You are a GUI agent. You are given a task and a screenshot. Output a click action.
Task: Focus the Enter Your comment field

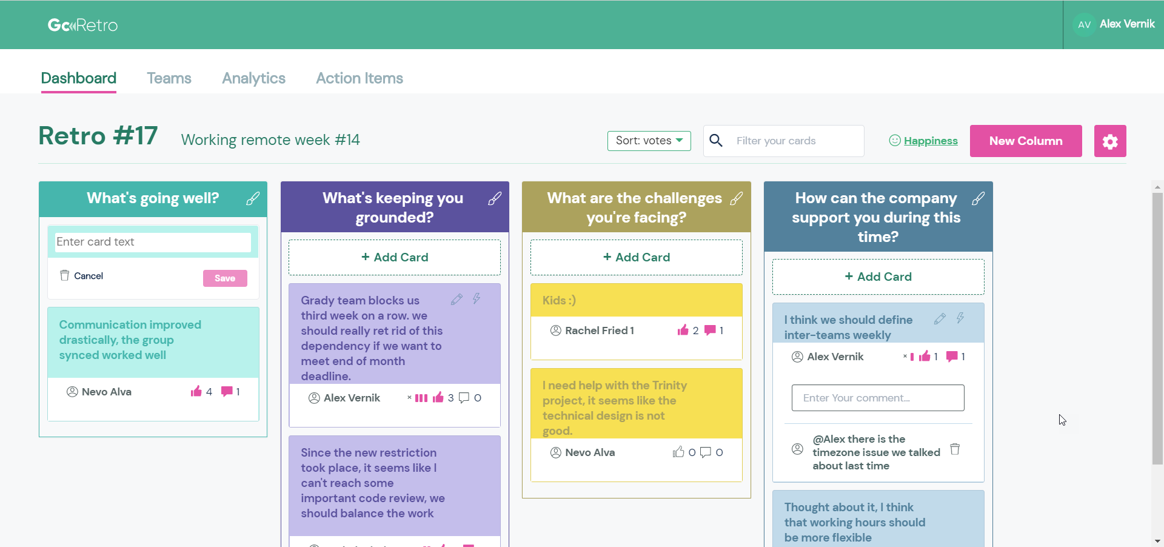[x=877, y=398]
